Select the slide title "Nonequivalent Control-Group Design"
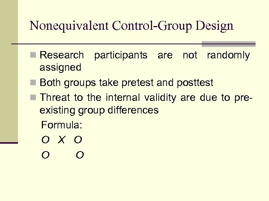 click(131, 26)
